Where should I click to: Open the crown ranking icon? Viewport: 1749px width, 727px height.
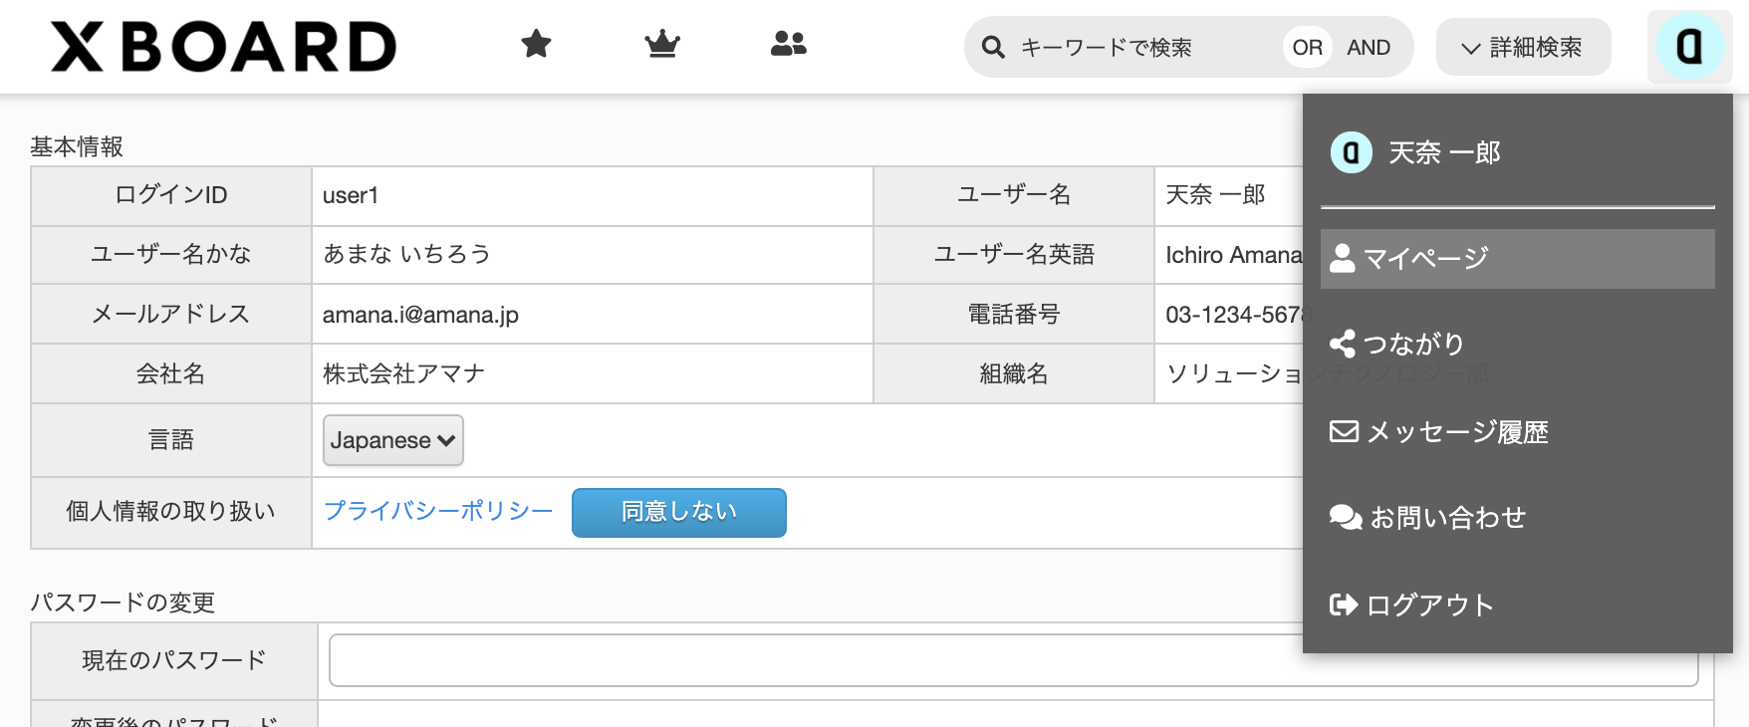point(662,44)
